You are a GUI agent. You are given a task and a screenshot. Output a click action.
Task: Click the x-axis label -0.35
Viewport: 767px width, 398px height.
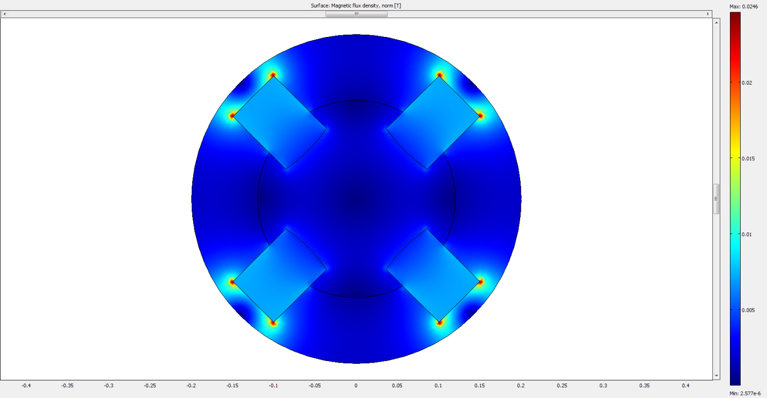(x=67, y=385)
